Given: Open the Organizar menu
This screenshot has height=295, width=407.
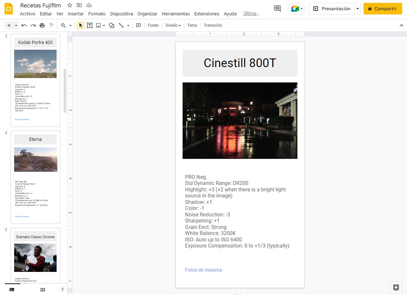Looking at the screenshot, I should (148, 14).
